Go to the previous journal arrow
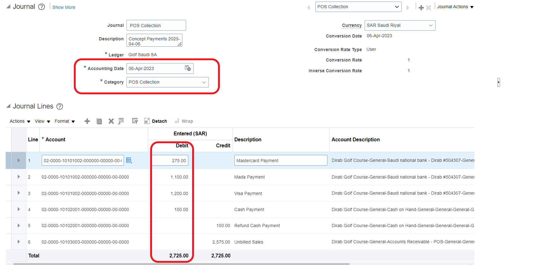This screenshot has height=265, width=535. pyautogui.click(x=309, y=8)
